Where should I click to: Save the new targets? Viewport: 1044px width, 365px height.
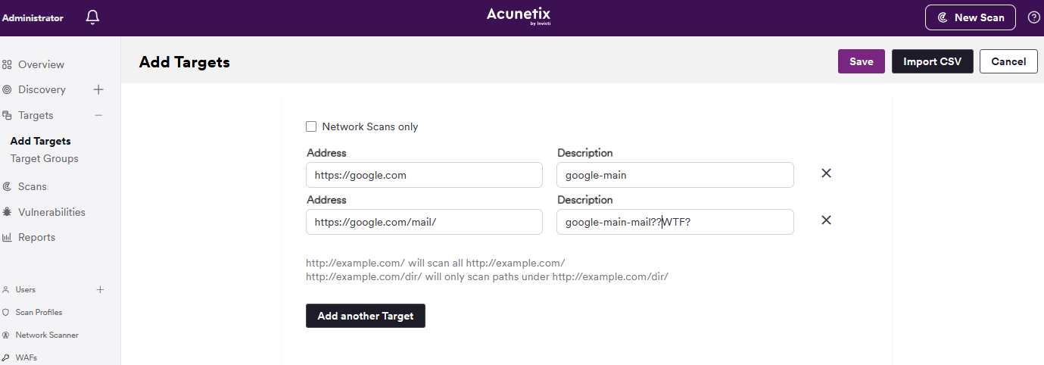pyautogui.click(x=862, y=61)
